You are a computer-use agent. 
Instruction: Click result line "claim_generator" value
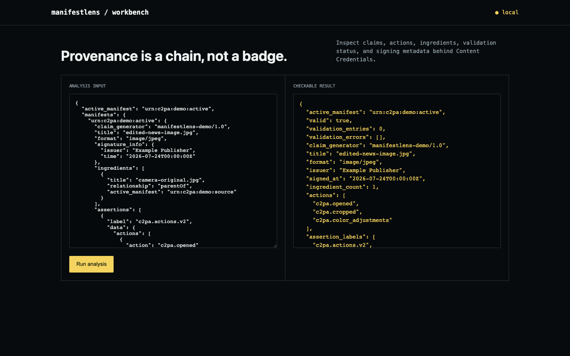409,146
